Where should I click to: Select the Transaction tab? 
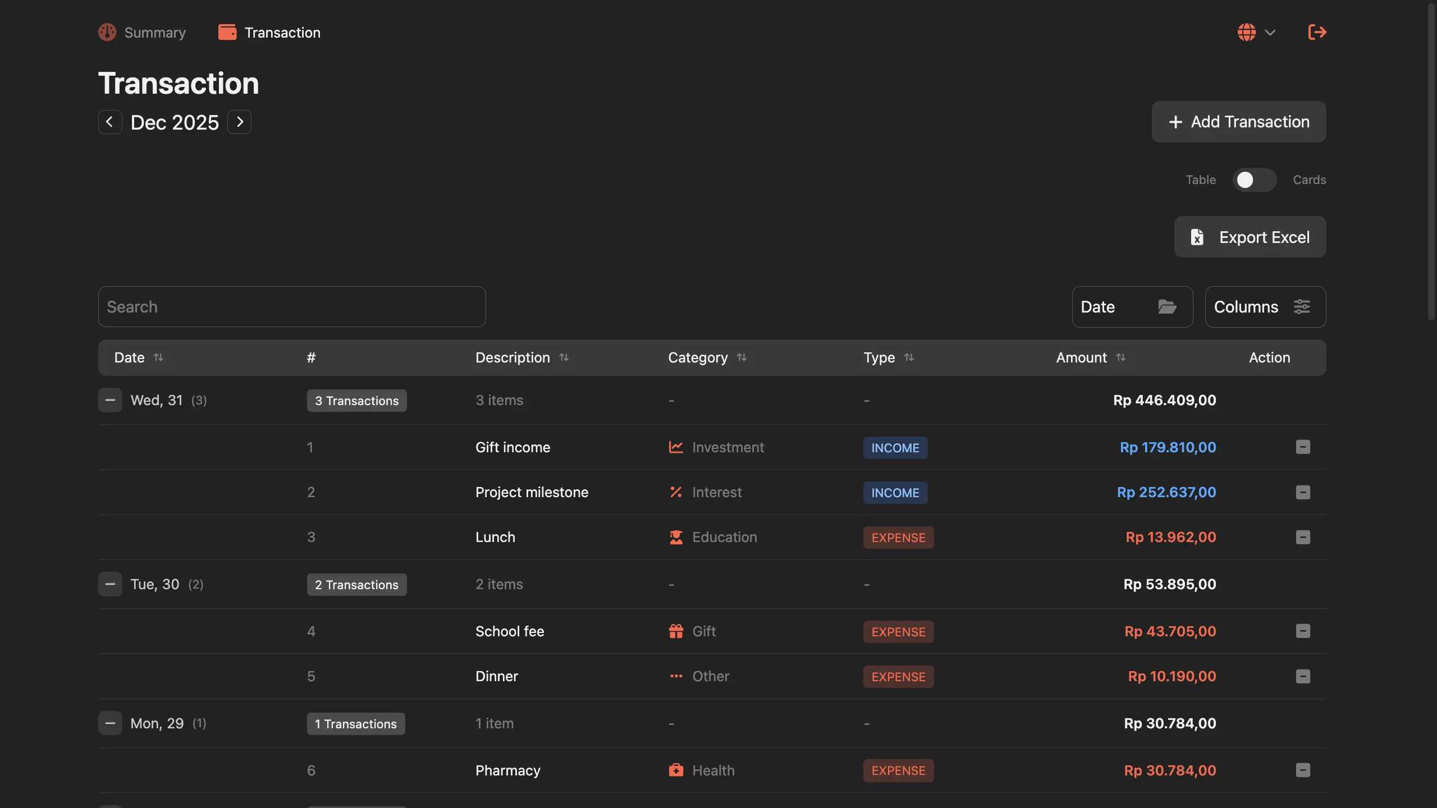[269, 33]
